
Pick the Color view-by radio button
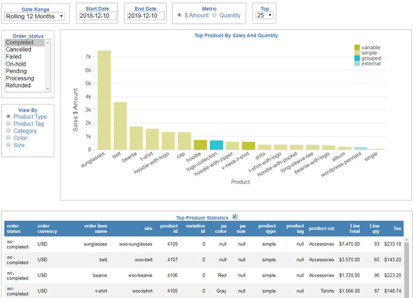(8, 138)
